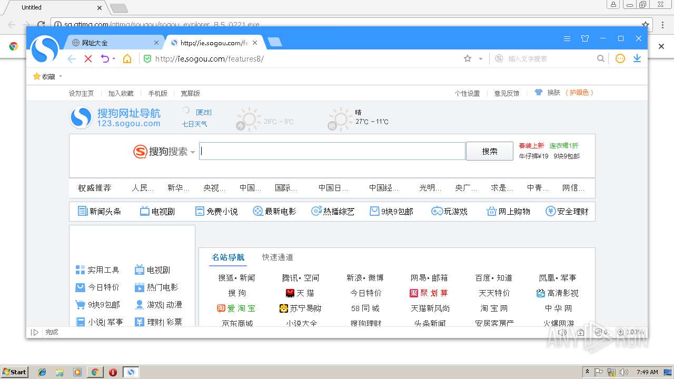Viewport: 674px width, 379px height.
Task: Select the 名站导航 tab
Action: coord(228,257)
